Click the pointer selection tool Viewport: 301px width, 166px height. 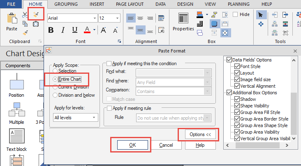261,15
